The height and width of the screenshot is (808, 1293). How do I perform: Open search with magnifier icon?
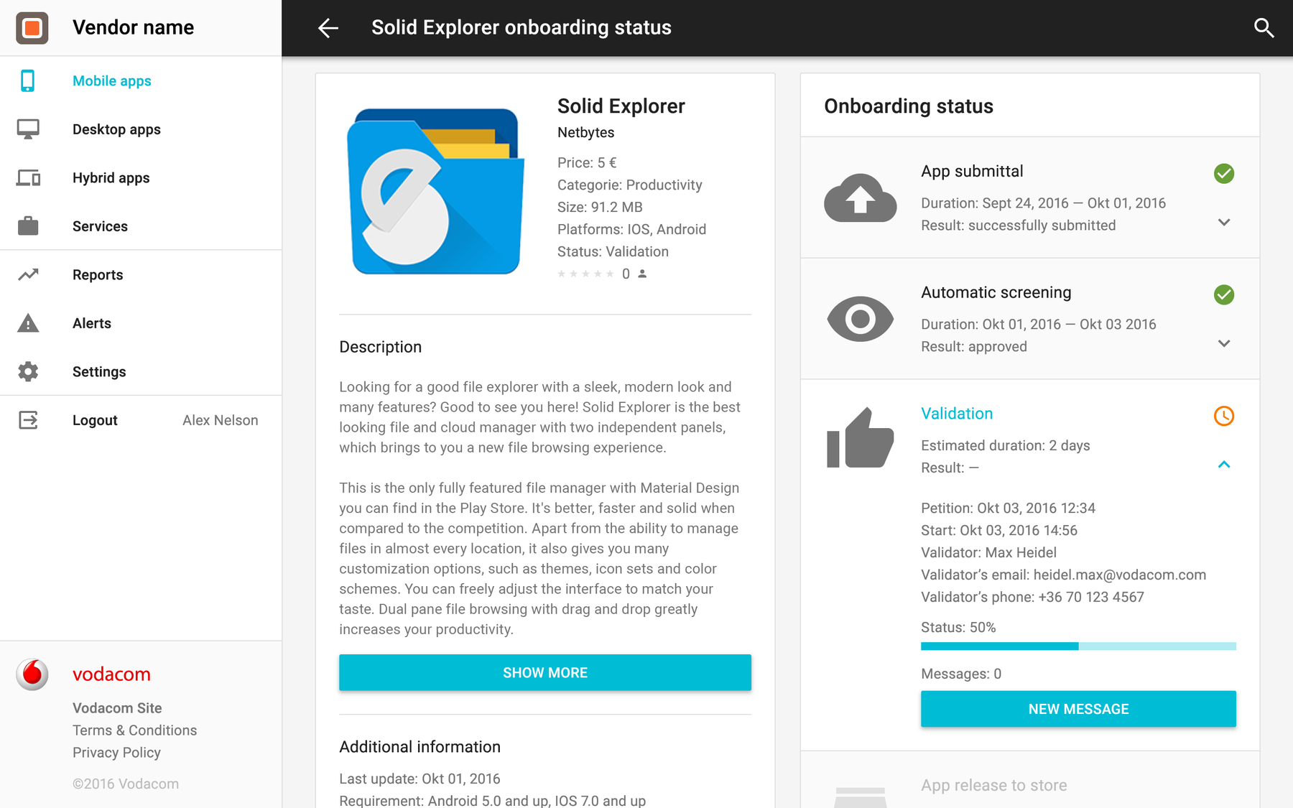click(1264, 28)
